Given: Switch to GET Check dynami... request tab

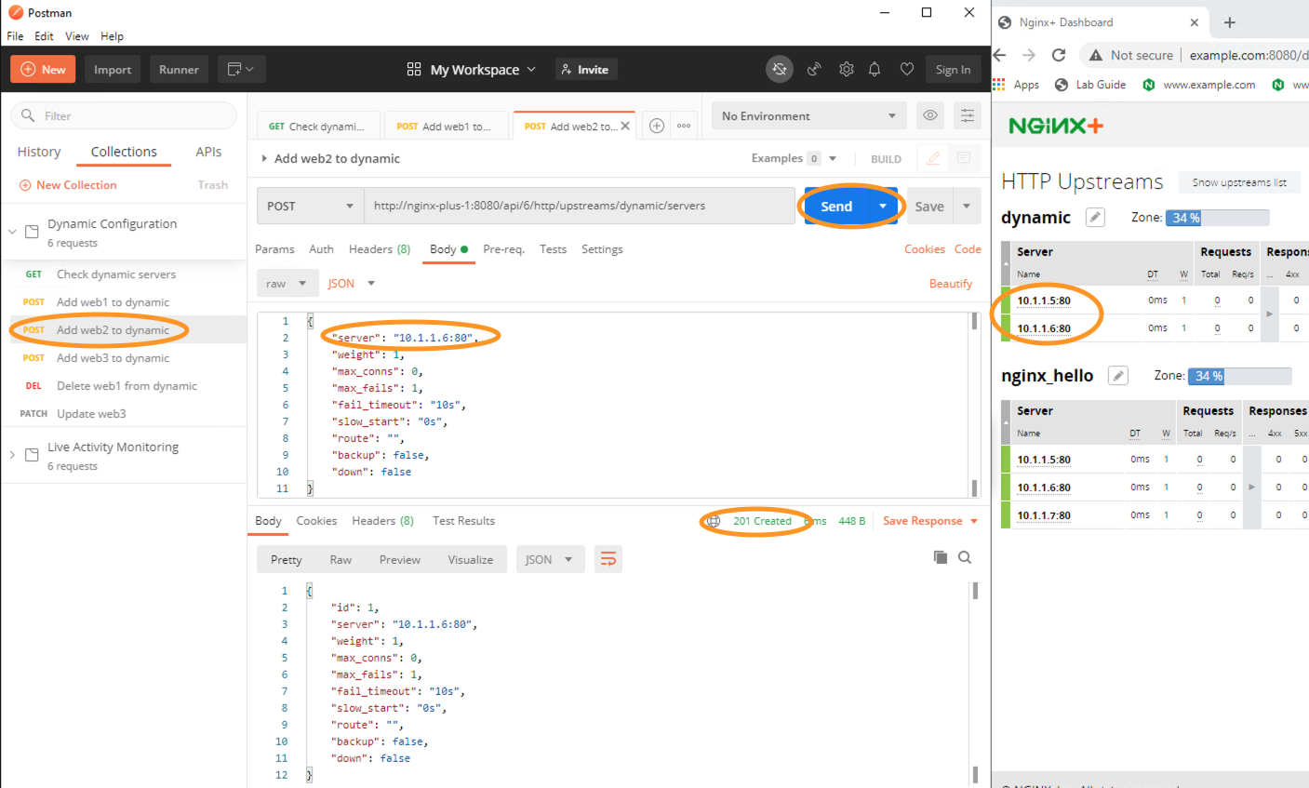Looking at the screenshot, I should [x=317, y=127].
